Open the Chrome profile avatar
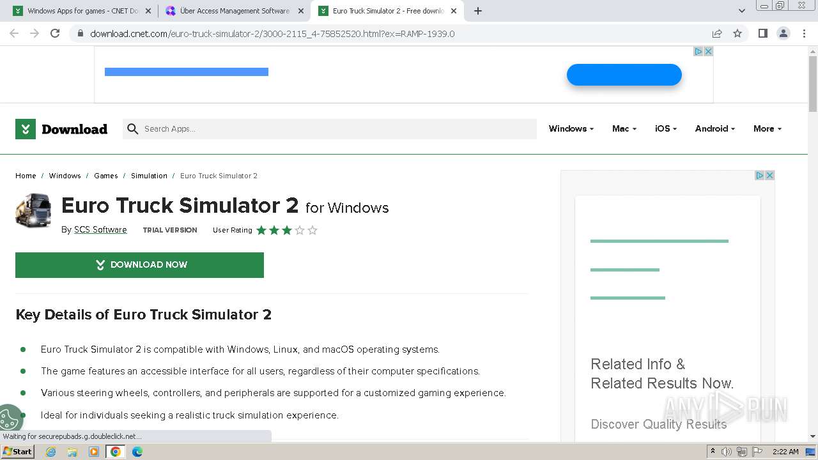Viewport: 818px width, 460px height. tap(783, 33)
